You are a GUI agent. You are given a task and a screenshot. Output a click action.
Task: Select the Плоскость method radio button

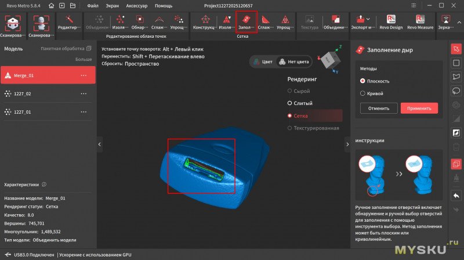tap(363, 81)
